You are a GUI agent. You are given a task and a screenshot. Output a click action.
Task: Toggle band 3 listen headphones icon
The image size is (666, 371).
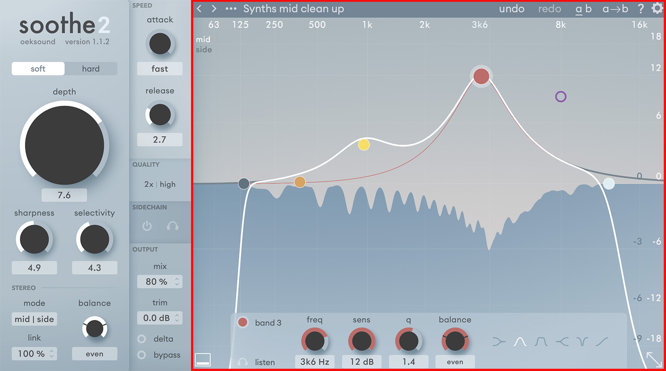[243, 362]
